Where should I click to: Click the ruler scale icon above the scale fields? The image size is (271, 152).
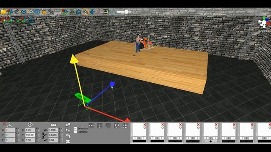[x=53, y=125]
